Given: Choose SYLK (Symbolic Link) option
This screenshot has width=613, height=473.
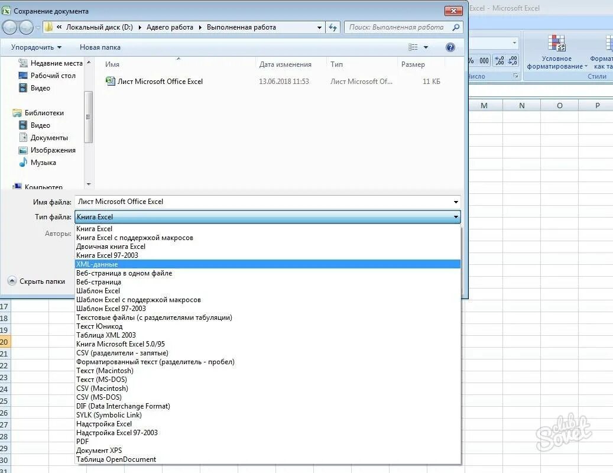Looking at the screenshot, I should 268,415.
